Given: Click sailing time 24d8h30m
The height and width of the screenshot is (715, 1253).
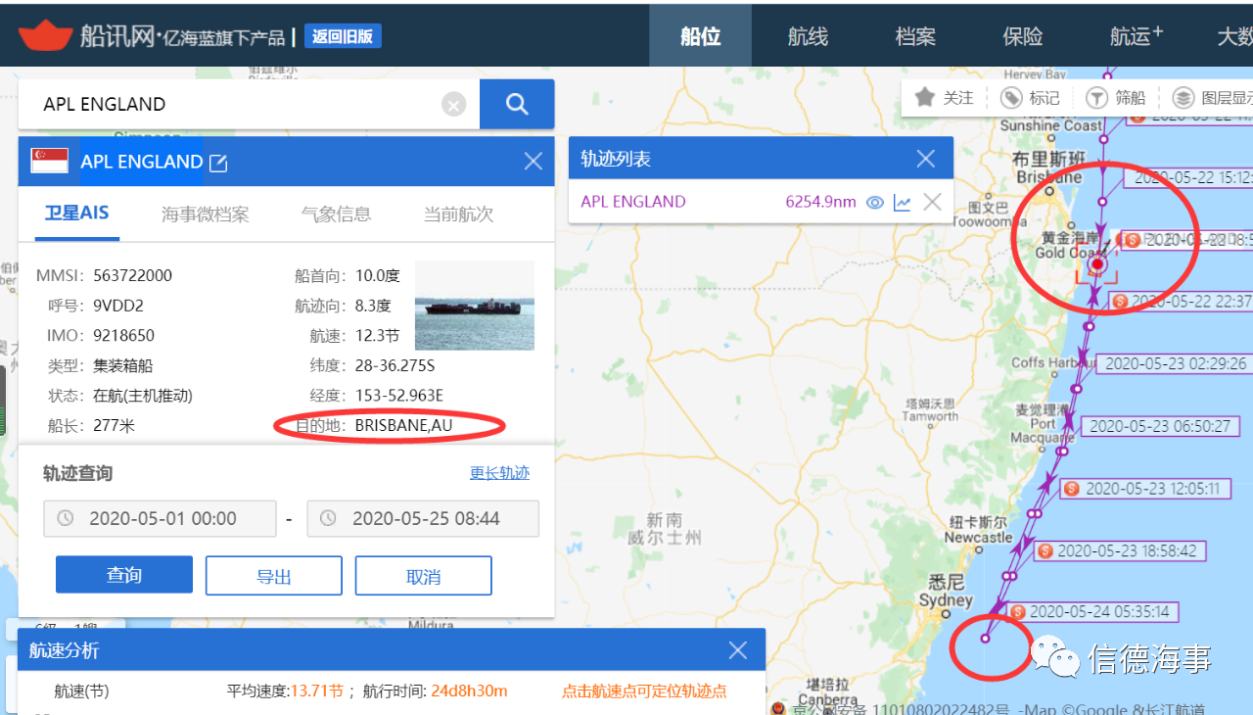Looking at the screenshot, I should coord(468,691).
